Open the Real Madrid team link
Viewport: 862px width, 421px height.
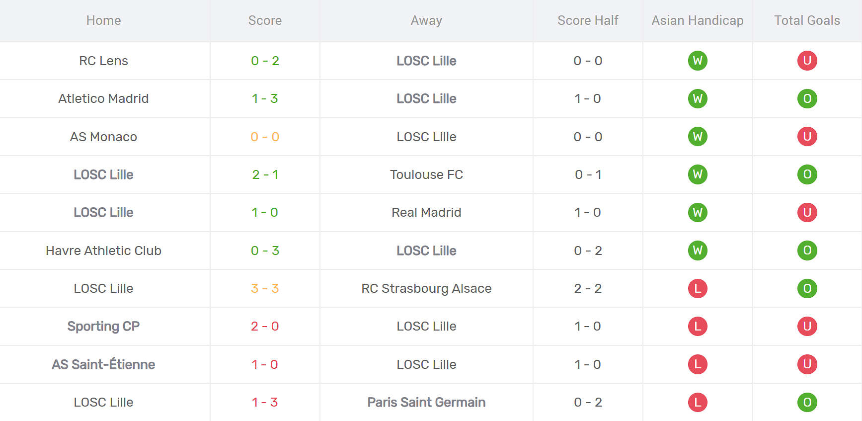[x=426, y=212]
